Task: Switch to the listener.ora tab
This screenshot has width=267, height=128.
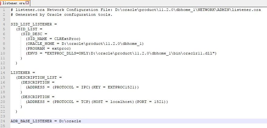Action: click(x=14, y=3)
